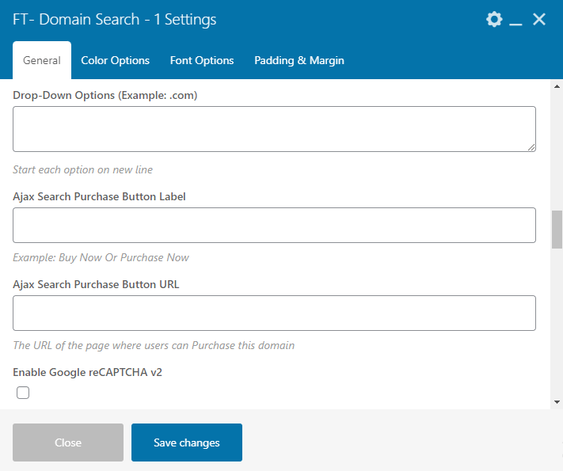Open the settings gear icon in header
This screenshot has width=563, height=471.
tap(494, 20)
